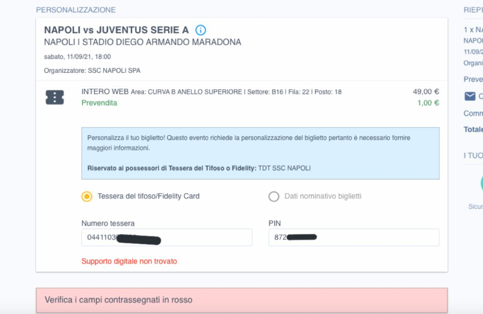The width and height of the screenshot is (483, 314).
Task: Click the envelope icon in the summary sidebar
Action: coord(470,96)
